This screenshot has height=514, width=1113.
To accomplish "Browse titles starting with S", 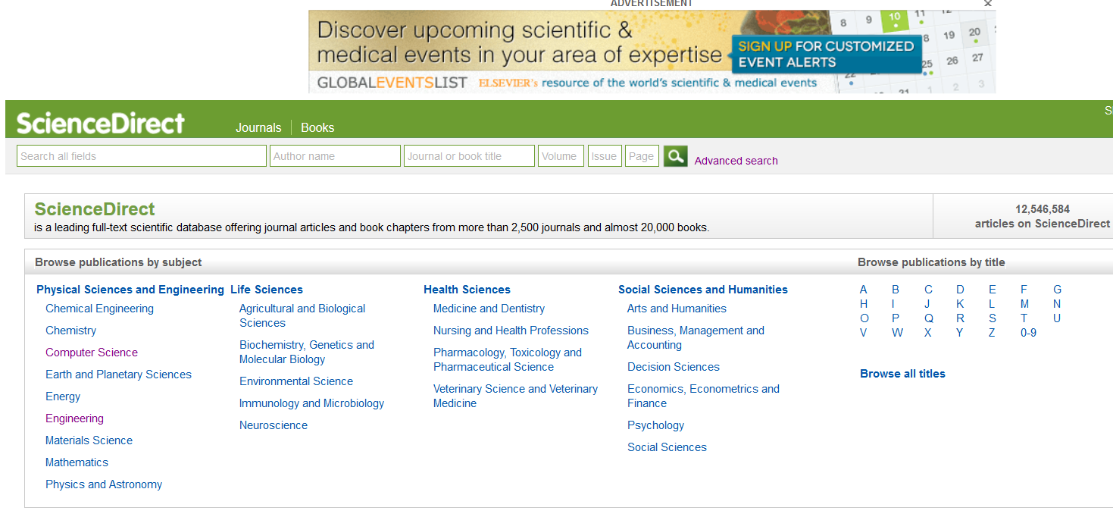I will point(993,318).
